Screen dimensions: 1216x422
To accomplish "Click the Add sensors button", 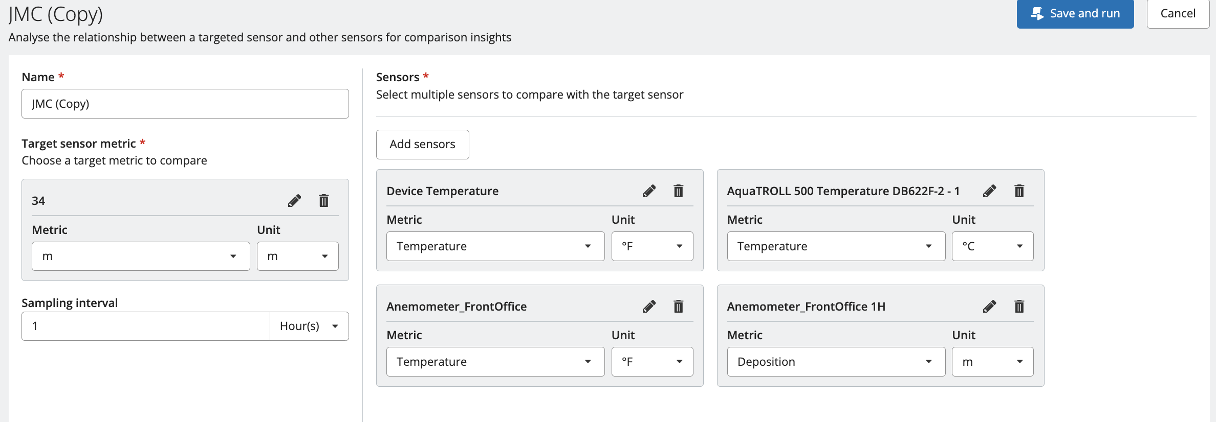I will (x=422, y=145).
